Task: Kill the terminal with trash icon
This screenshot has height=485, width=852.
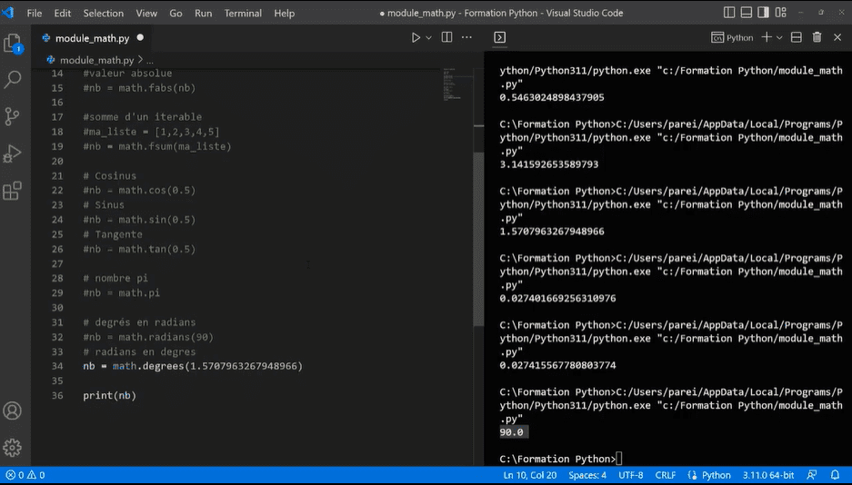Action: (x=817, y=37)
